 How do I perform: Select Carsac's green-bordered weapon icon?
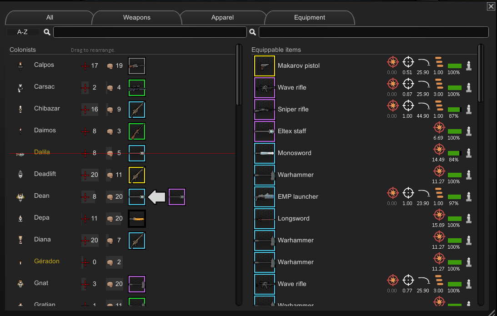[x=137, y=88]
